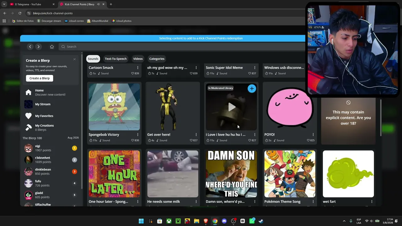Click the browser back arrow
This screenshot has height=226, width=402.
click(5, 13)
